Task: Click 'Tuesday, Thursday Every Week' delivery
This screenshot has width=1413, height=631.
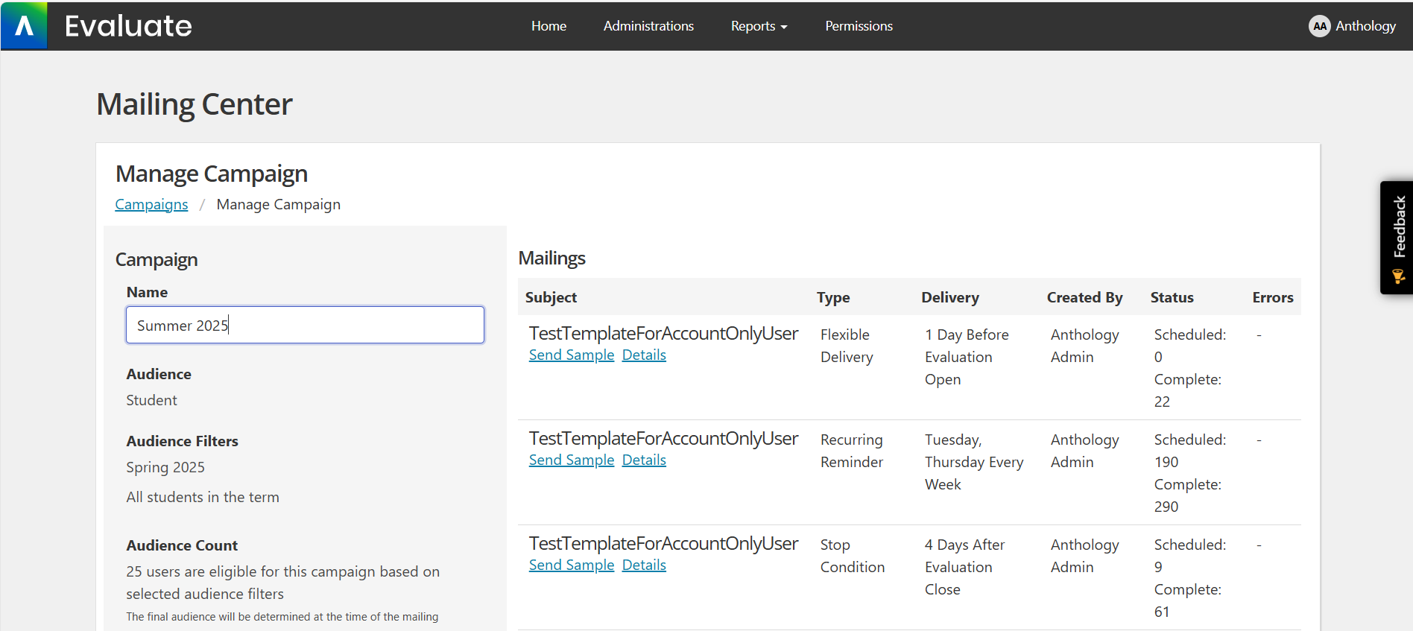Action: pyautogui.click(x=974, y=462)
